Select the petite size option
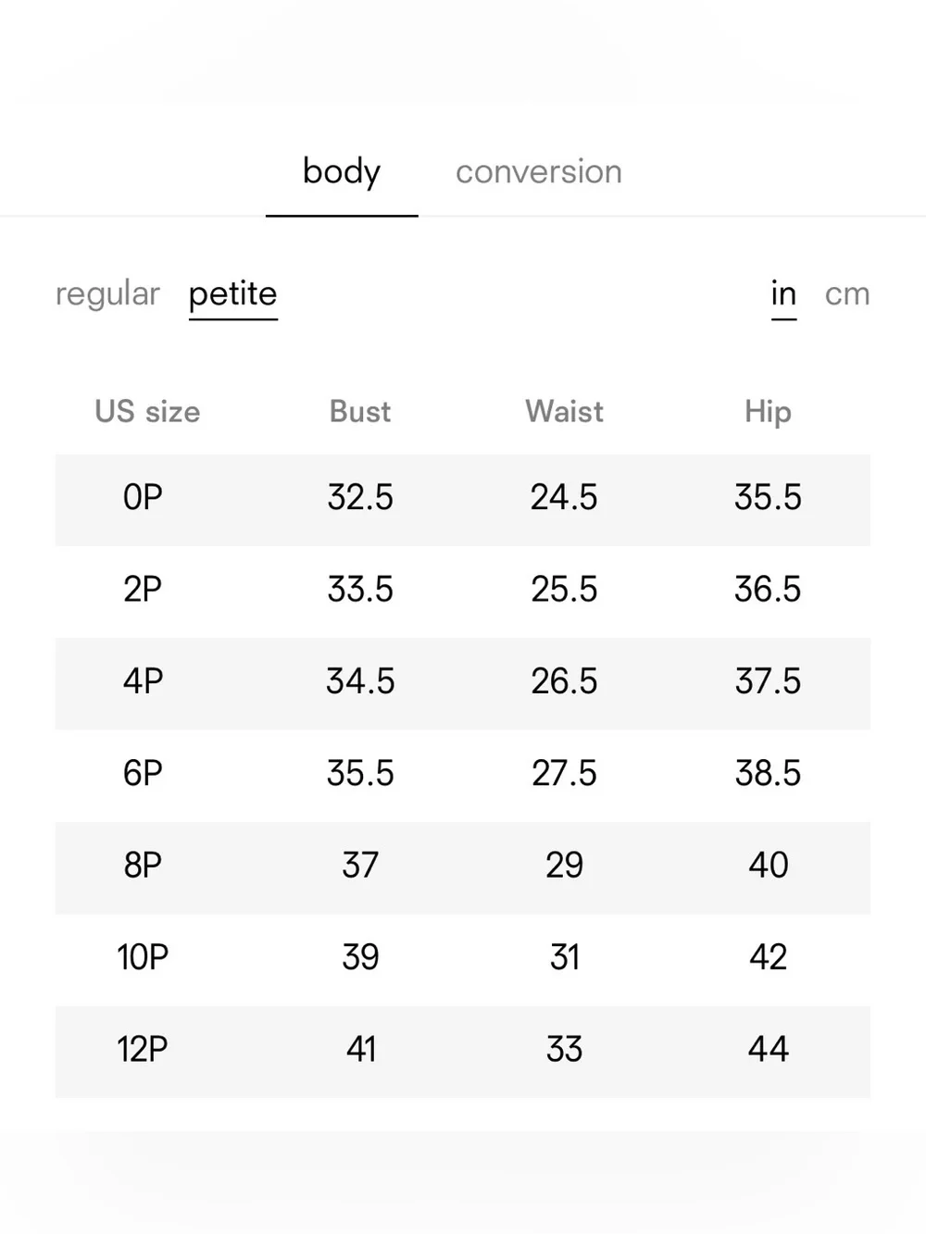Screen dimensions: 926x1234 coord(232,294)
